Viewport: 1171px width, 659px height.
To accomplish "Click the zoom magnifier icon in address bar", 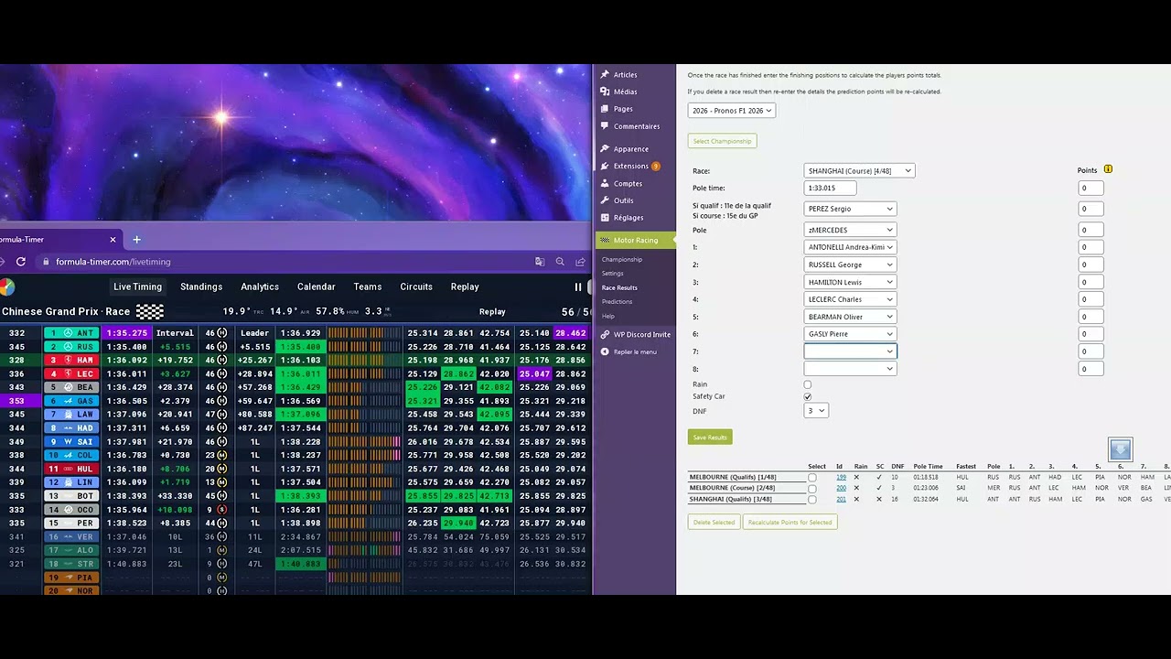I will (560, 262).
